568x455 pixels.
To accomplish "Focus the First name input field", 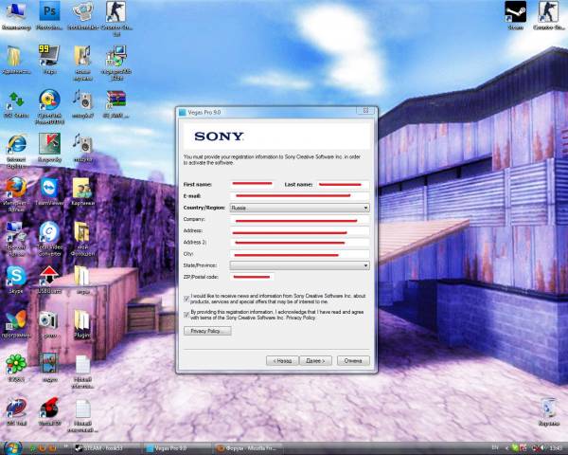I will (x=252, y=184).
